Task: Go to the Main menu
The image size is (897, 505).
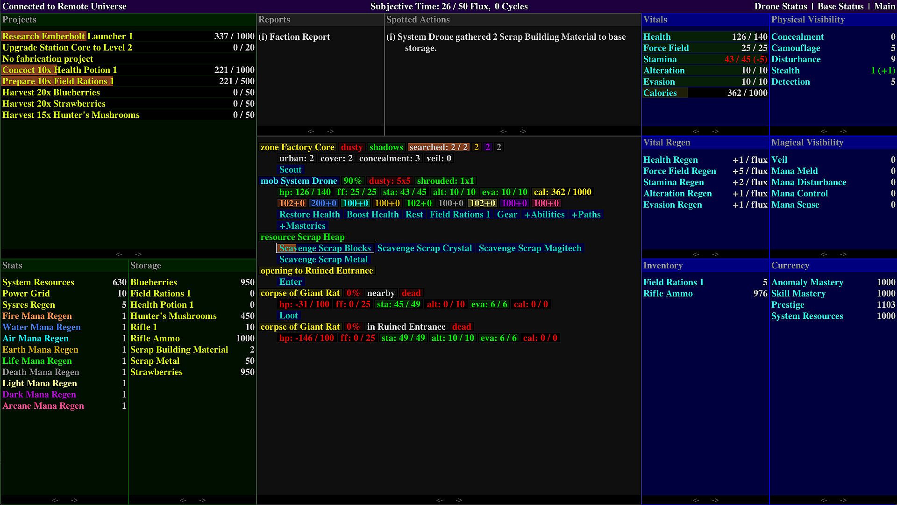Action: pos(884,7)
